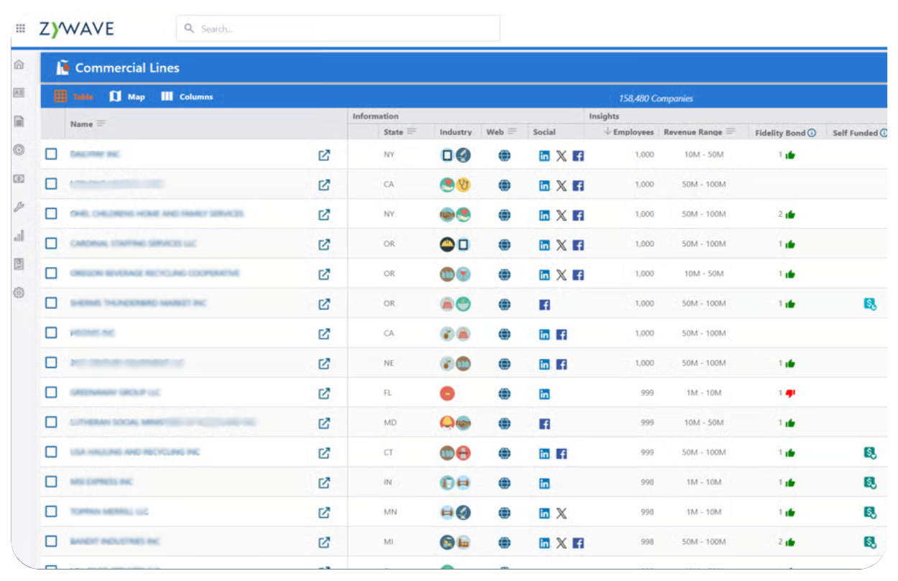Image resolution: width=898 pixels, height=581 pixels.
Task: Open the Revenue Range column filter menu
Action: [x=731, y=131]
